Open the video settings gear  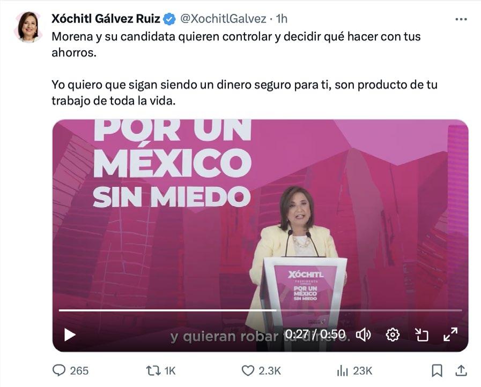[393, 335]
